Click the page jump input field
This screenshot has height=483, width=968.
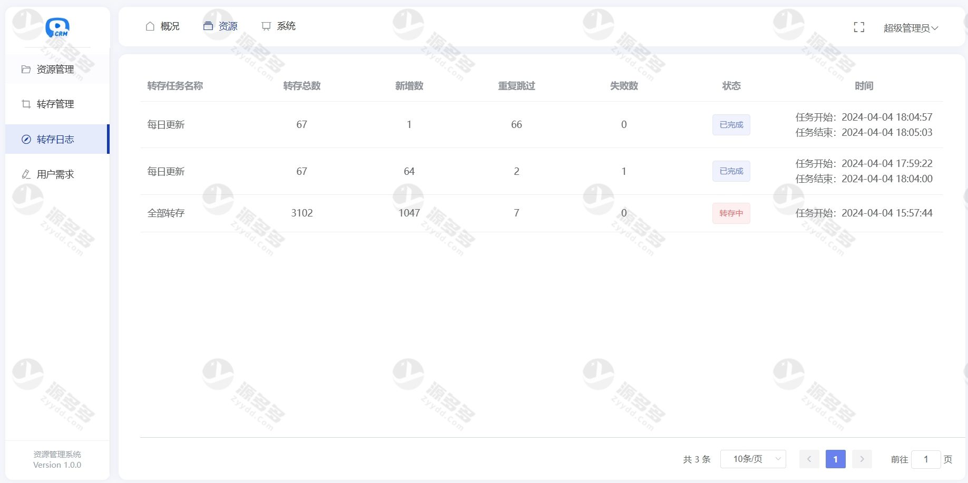925,459
